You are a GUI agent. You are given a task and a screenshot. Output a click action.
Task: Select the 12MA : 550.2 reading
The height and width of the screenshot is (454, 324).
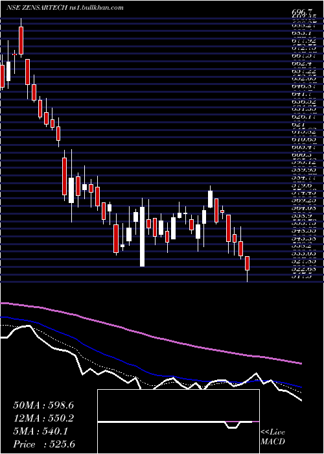[x=43, y=418]
